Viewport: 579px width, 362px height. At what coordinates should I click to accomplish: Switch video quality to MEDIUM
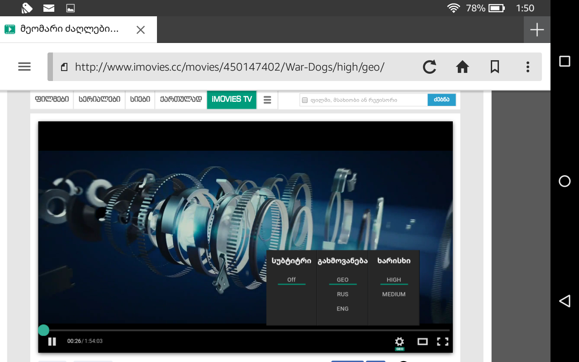pos(394,294)
